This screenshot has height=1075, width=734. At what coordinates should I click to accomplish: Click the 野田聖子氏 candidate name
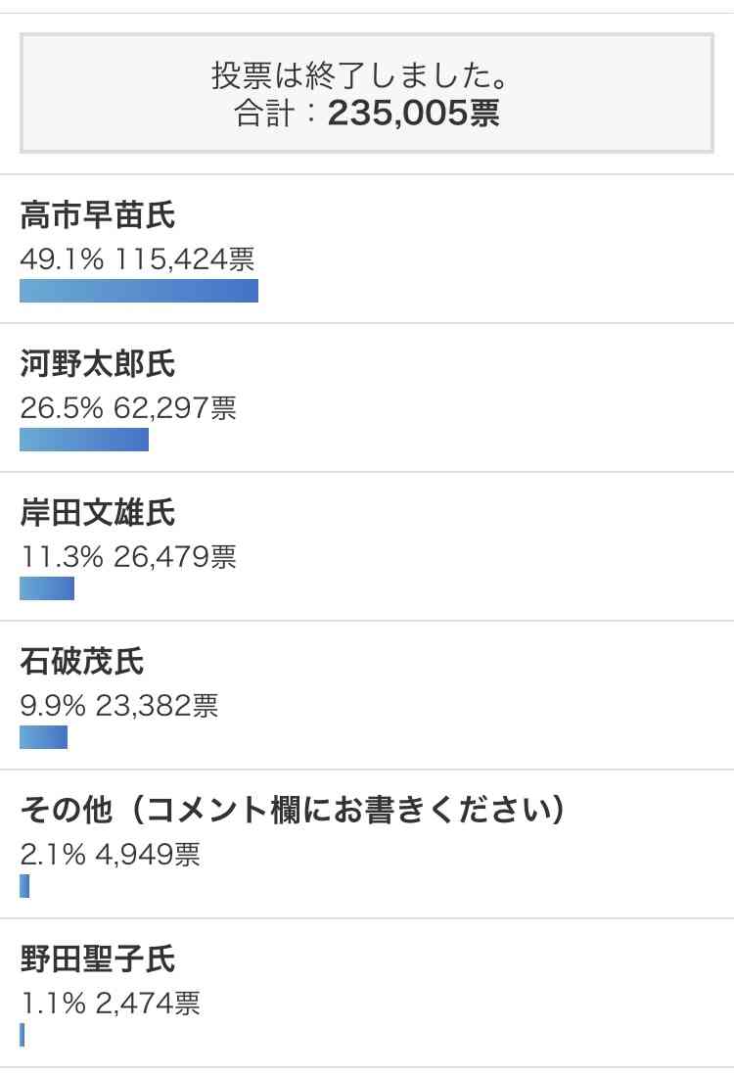98,958
